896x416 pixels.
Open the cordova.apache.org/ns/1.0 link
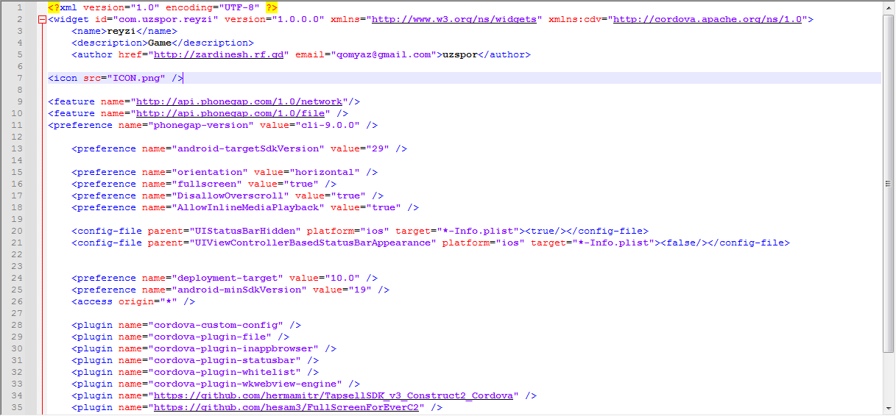pyautogui.click(x=707, y=19)
